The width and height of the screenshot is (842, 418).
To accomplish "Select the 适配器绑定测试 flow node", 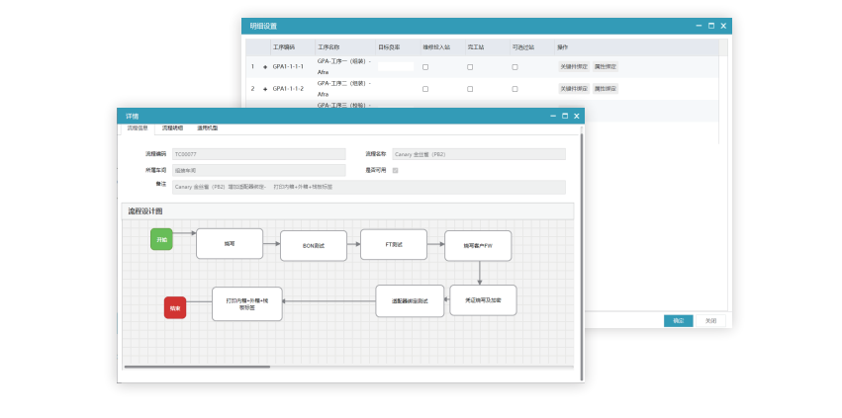I will click(x=410, y=301).
